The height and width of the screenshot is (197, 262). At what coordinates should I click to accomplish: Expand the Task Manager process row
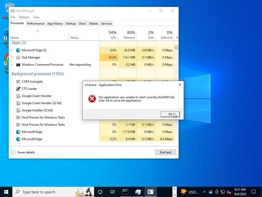click(x=12, y=57)
